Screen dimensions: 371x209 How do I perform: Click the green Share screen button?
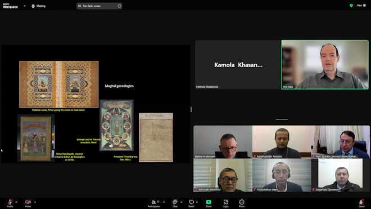(x=209, y=203)
